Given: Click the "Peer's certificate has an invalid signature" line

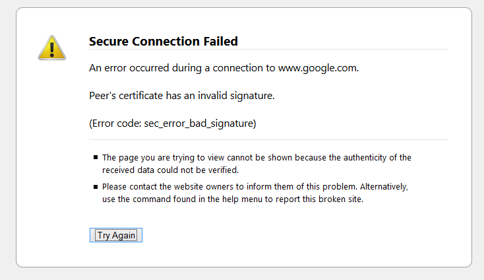Looking at the screenshot, I should pyautogui.click(x=181, y=96).
